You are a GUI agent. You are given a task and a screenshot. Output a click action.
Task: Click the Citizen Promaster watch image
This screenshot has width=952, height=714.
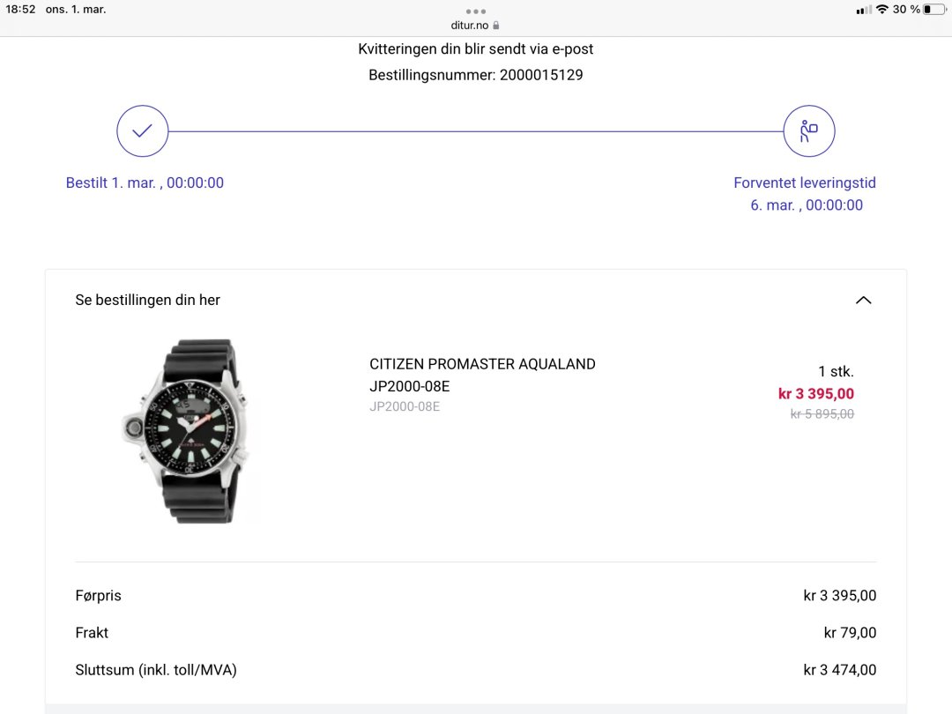188,430
